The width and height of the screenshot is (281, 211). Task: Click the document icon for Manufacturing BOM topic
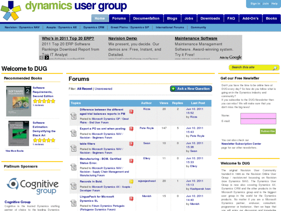tap(74, 167)
